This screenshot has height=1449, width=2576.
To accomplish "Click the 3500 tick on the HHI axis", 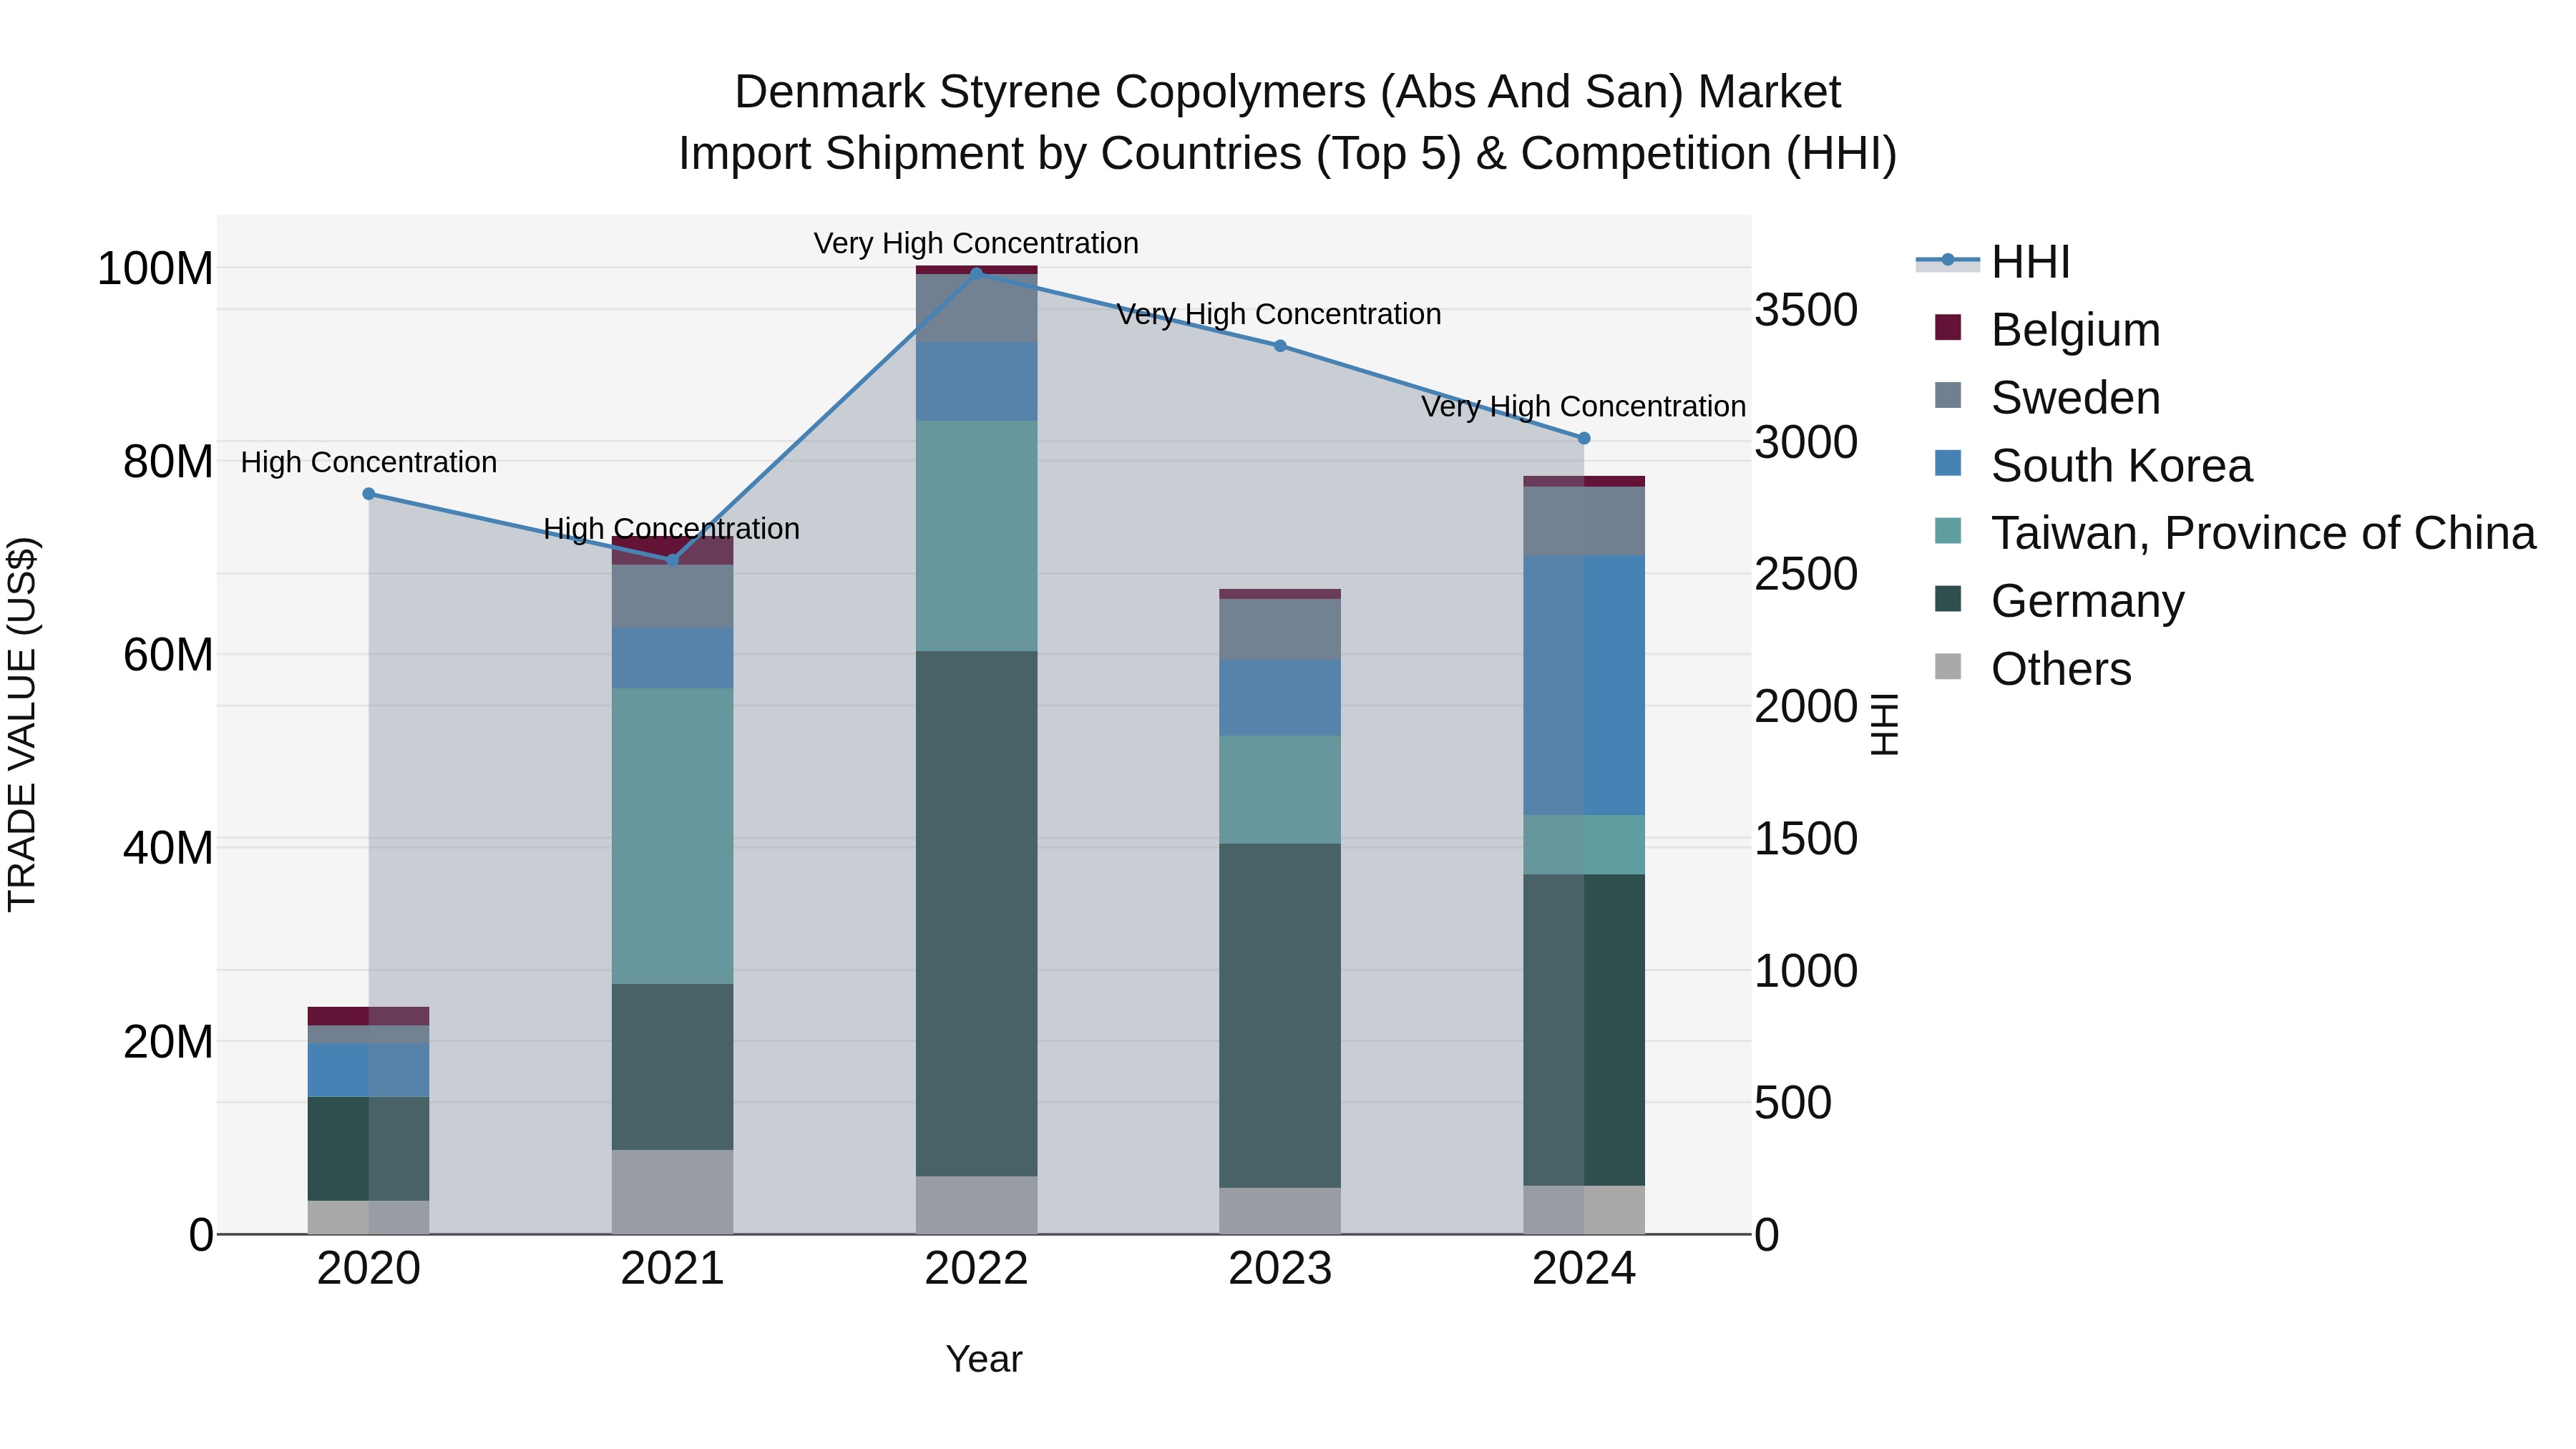I will [1806, 310].
